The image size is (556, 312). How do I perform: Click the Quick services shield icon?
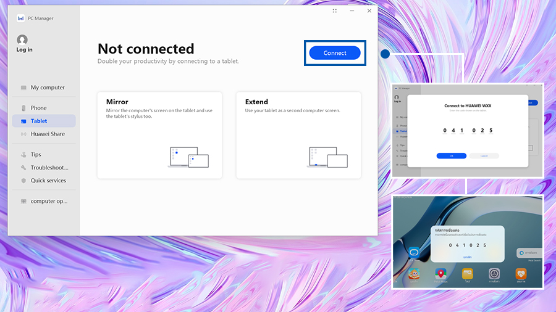(x=23, y=181)
